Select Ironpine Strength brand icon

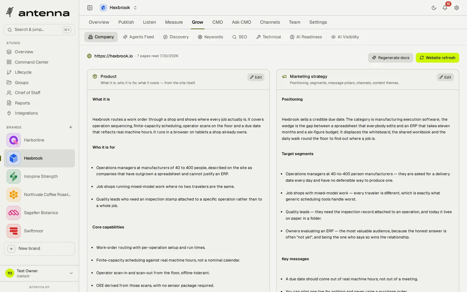[14, 176]
